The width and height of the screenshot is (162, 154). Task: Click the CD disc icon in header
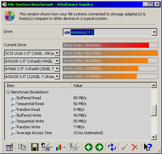tap(10, 16)
